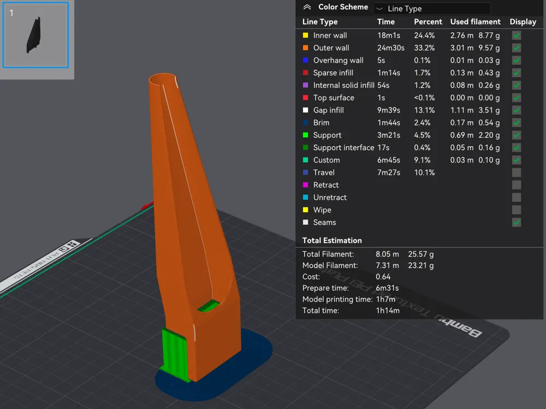Screen dimensions: 546x409
Task: Click the white Gap infill swatch
Action: pos(305,110)
